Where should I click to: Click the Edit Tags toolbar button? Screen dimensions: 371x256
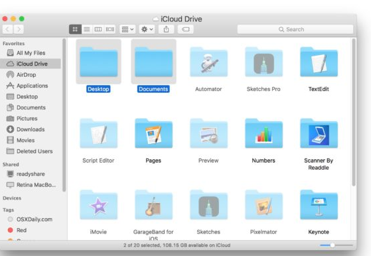coord(186,29)
